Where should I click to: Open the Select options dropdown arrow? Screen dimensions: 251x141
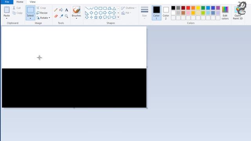coord(30,18)
